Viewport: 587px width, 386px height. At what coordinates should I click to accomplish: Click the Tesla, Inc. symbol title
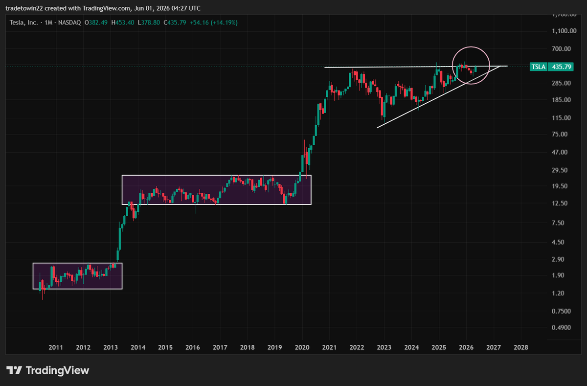tap(23, 22)
